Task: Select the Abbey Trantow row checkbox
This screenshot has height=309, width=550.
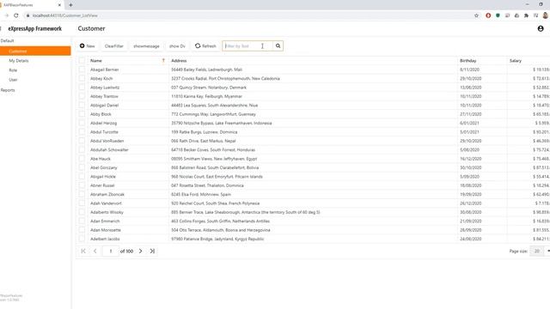Action: click(x=82, y=96)
